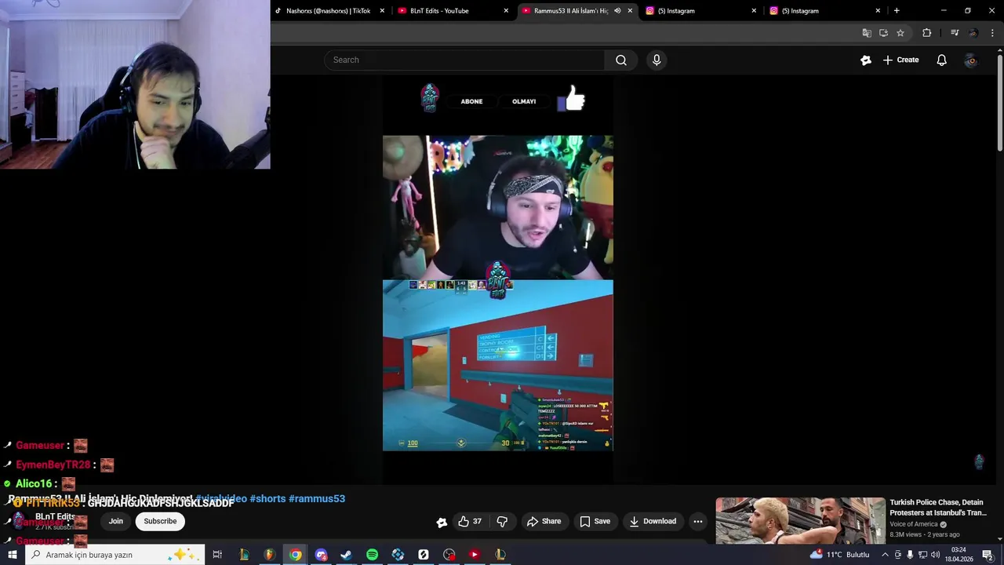Click the taskbar volume speaker icon
Viewport: 1004px width, 565px height.
pyautogui.click(x=935, y=555)
